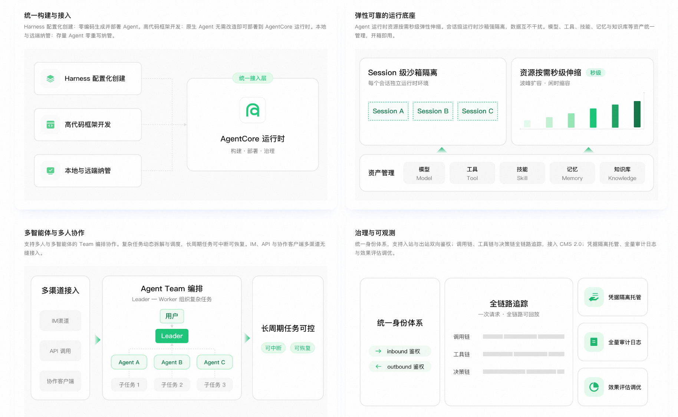678x417 pixels.
Task: Click the checkmark icon beside 本地与远端纳管
Action: point(50,171)
